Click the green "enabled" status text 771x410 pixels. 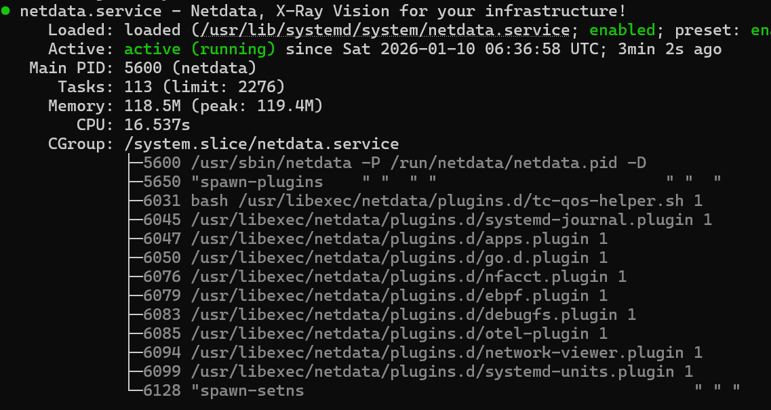pos(622,30)
